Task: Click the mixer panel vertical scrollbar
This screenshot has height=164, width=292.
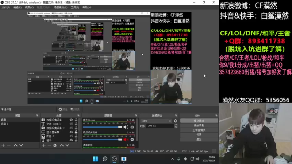Action: click(137, 130)
